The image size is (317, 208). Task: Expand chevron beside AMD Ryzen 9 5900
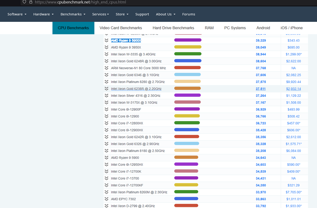(106, 158)
